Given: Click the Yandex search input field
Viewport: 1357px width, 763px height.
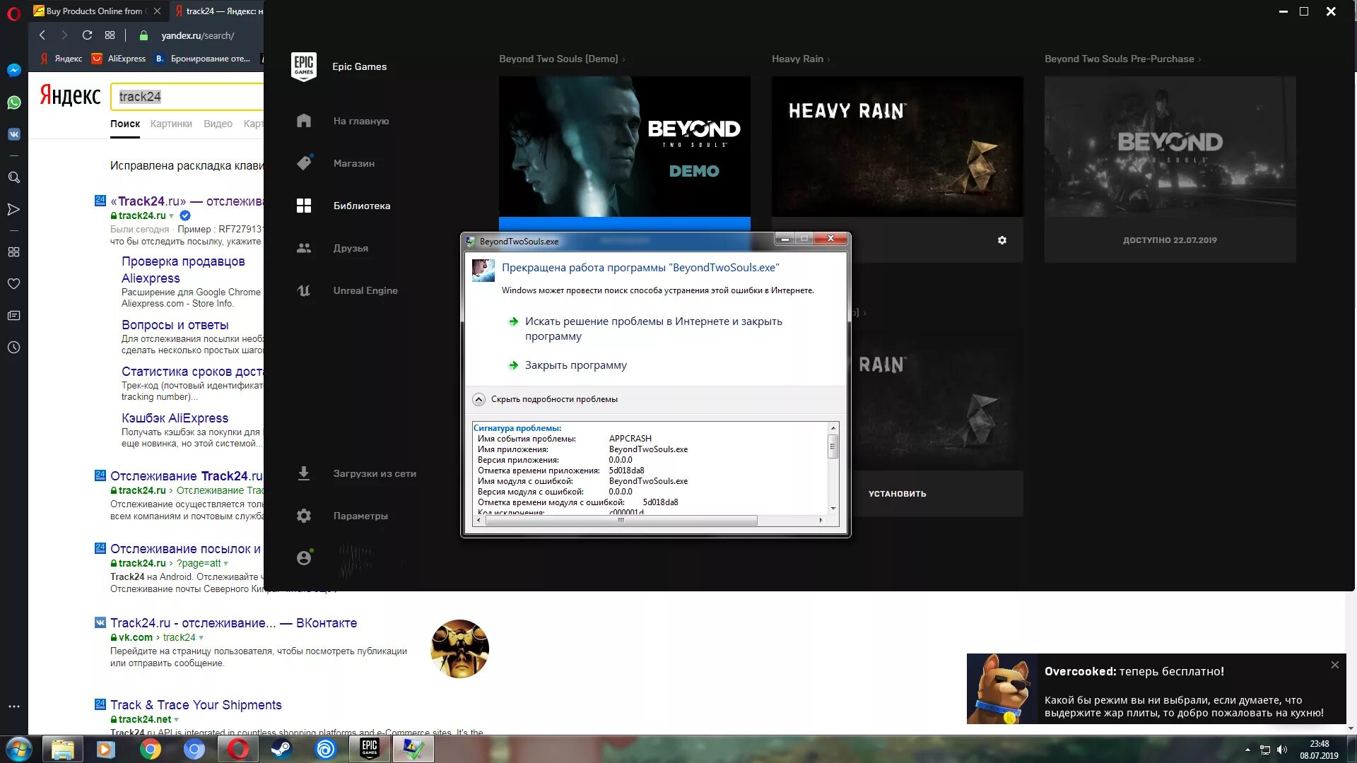Looking at the screenshot, I should click(x=188, y=96).
